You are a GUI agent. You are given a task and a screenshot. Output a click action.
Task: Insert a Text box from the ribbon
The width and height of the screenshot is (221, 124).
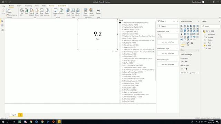coord(73,12)
